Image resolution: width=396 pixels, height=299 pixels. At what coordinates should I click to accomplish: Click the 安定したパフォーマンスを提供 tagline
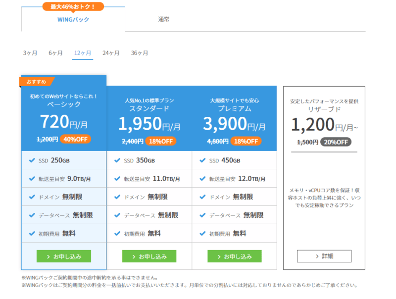[x=324, y=101]
